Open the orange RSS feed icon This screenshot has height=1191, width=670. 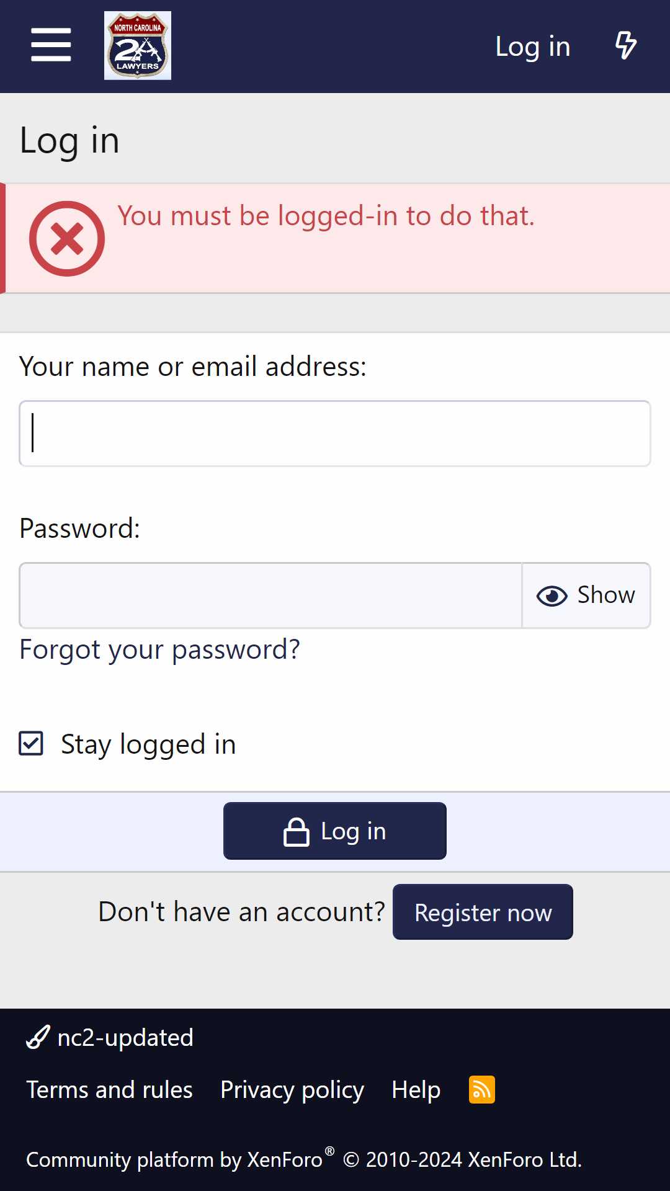click(481, 1090)
